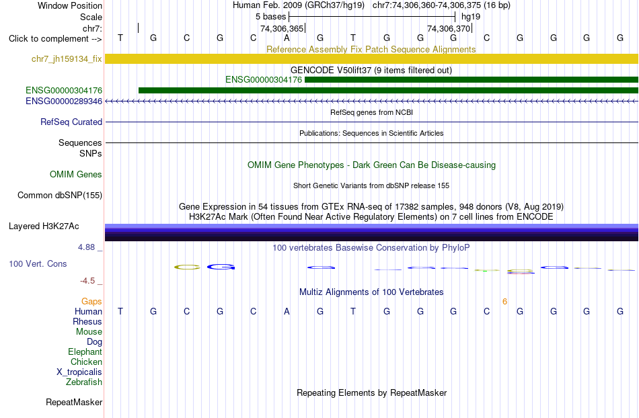This screenshot has height=418, width=639.
Task: Click the OMIM Genes side label
Action: tap(76, 174)
